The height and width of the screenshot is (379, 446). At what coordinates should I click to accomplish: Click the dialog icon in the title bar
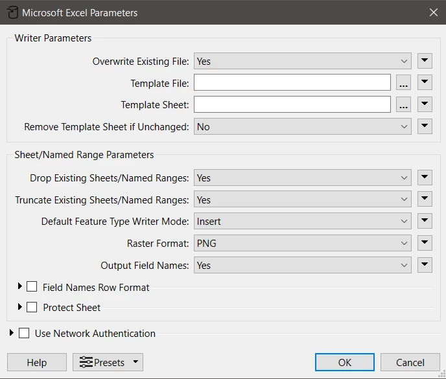pos(12,13)
